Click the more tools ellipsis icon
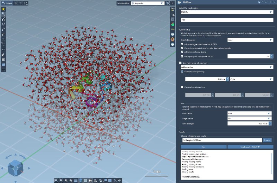This screenshot has height=183, width=277. pyautogui.click(x=3, y=69)
